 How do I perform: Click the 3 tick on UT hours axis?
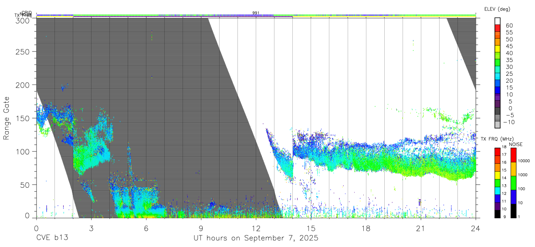click(x=91, y=228)
